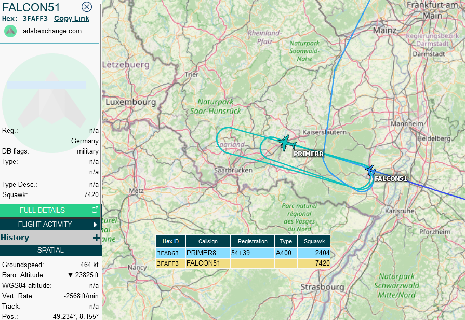Click the Trier label on map
The height and width of the screenshot is (320, 465).
pyautogui.click(x=192, y=75)
